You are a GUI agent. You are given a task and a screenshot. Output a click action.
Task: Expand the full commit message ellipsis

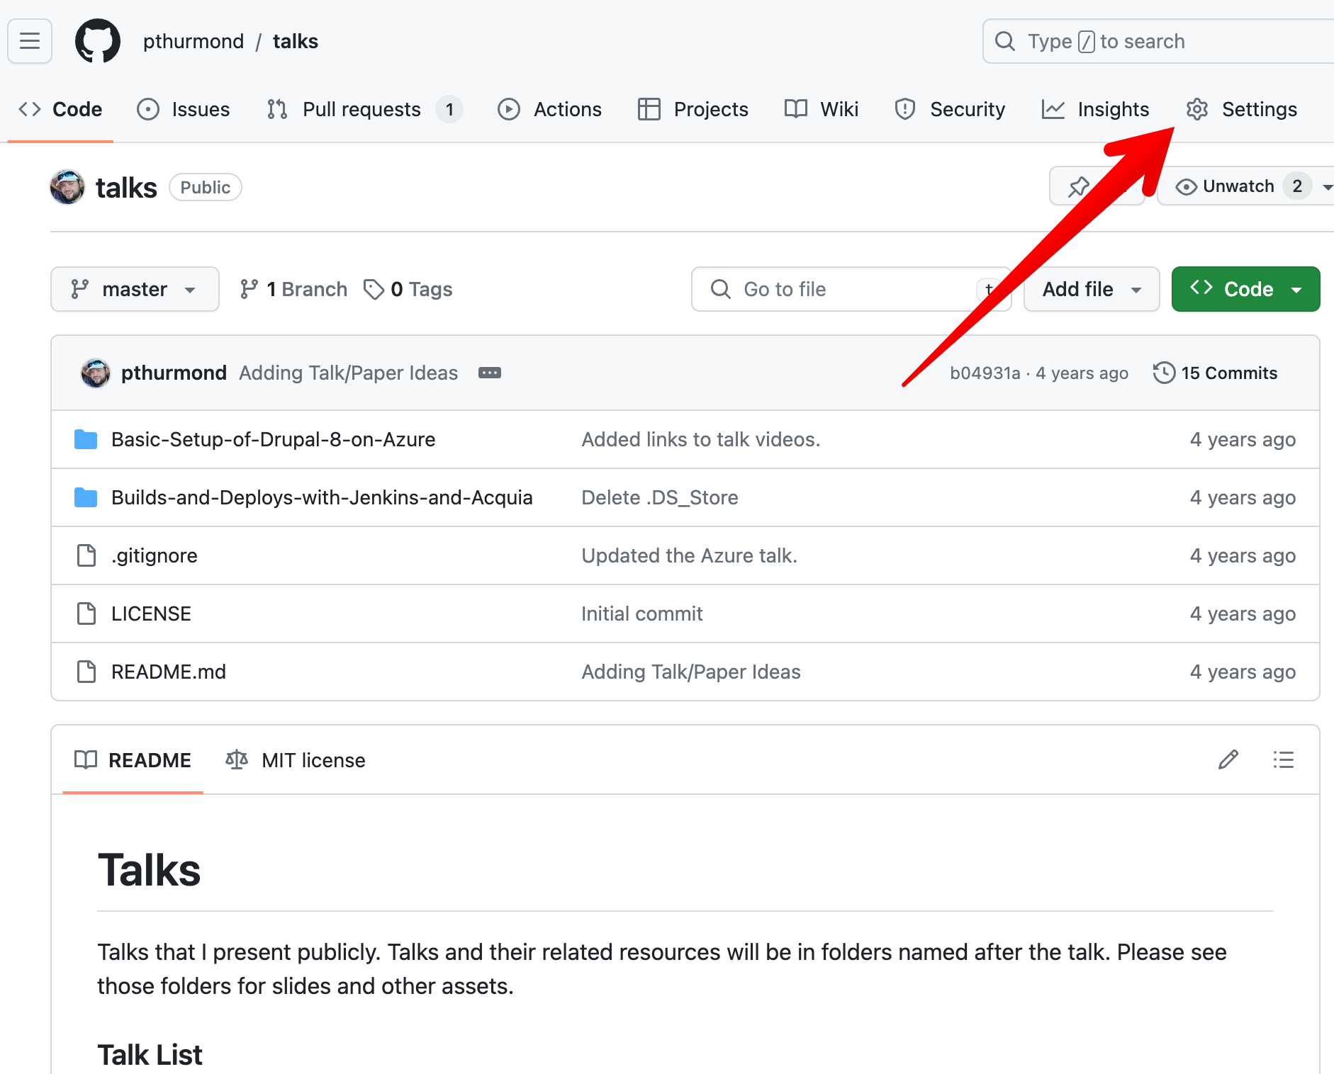[x=489, y=373]
